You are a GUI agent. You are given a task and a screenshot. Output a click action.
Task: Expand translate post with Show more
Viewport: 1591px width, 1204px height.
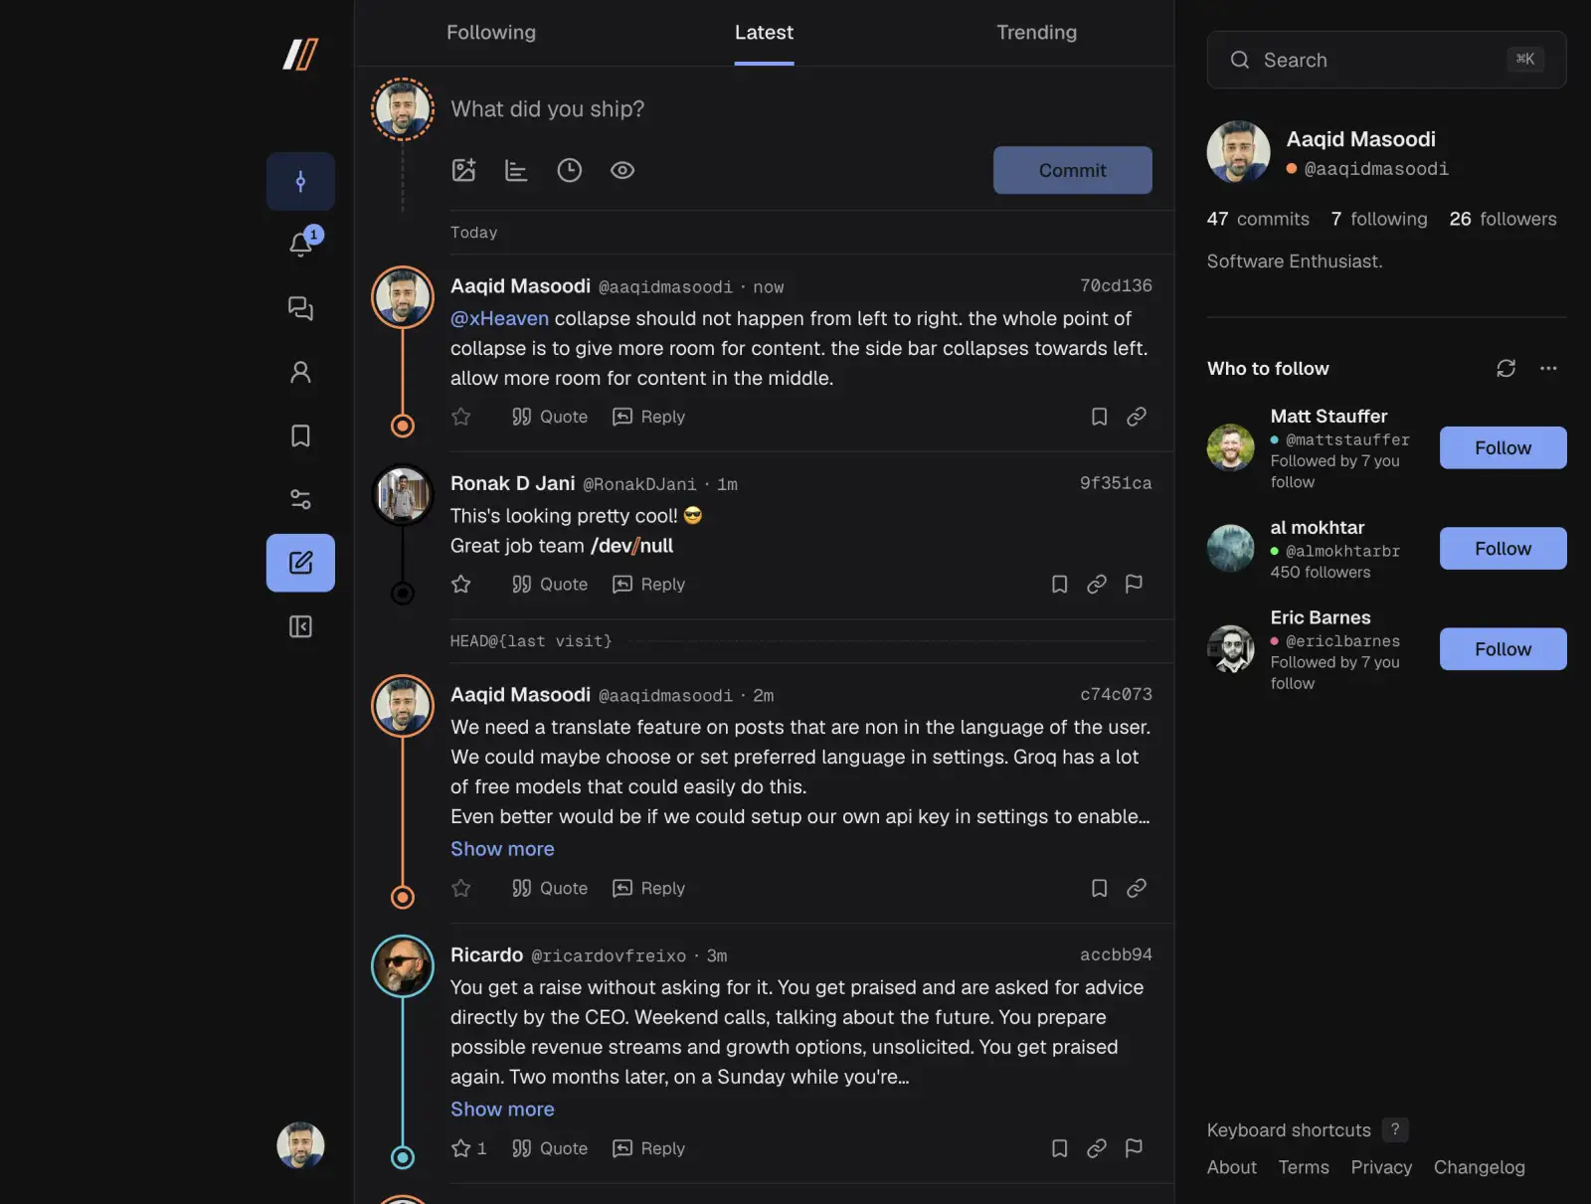502,849
